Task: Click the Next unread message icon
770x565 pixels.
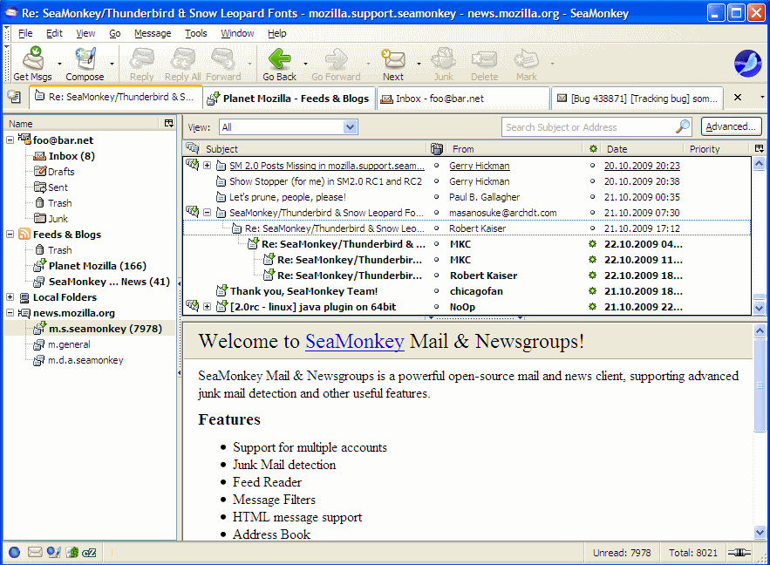Action: point(393,59)
